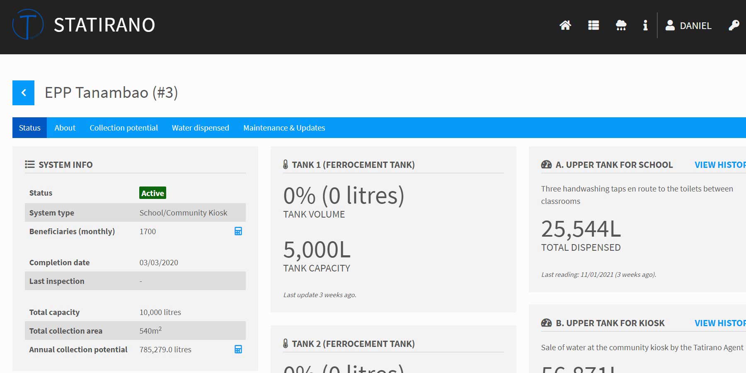Click the DANIEL user profile entry
Viewport: 746px width, 373px height.
tap(688, 26)
